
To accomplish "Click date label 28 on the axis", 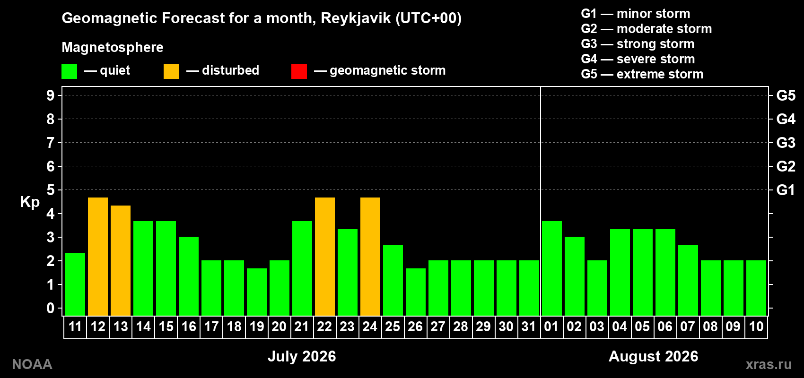I will pos(461,326).
